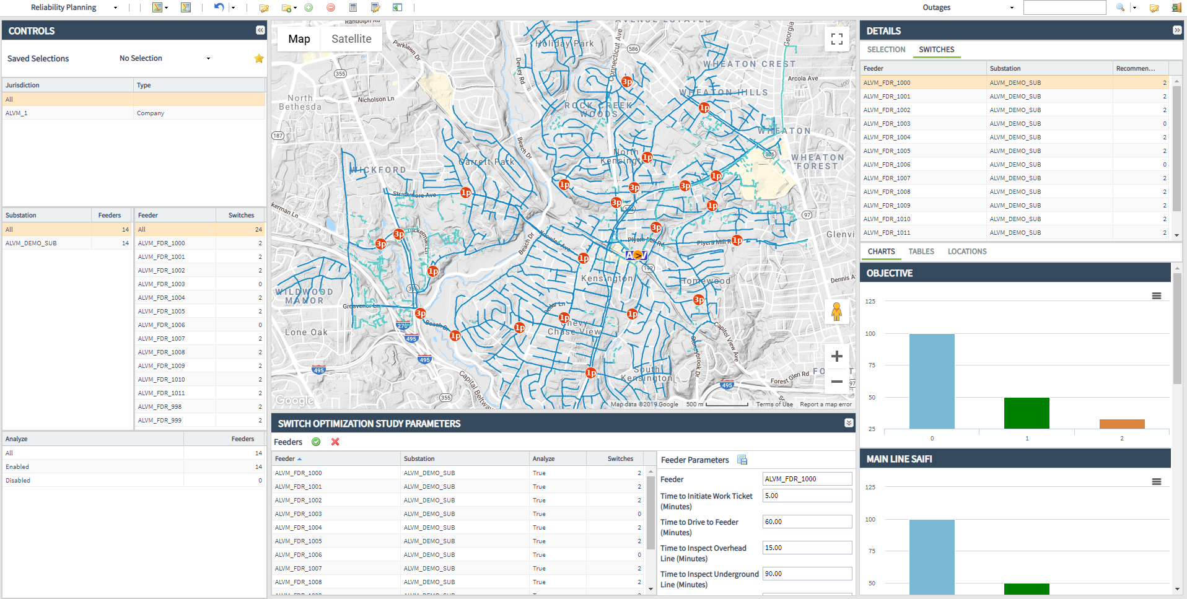Click the top toolbar search input field
Image resolution: width=1187 pixels, height=599 pixels.
click(1064, 7)
